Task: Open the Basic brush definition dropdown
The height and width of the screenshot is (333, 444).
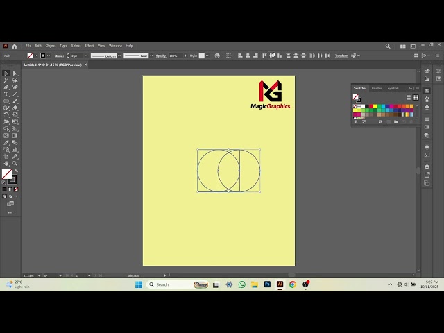Action: point(151,55)
